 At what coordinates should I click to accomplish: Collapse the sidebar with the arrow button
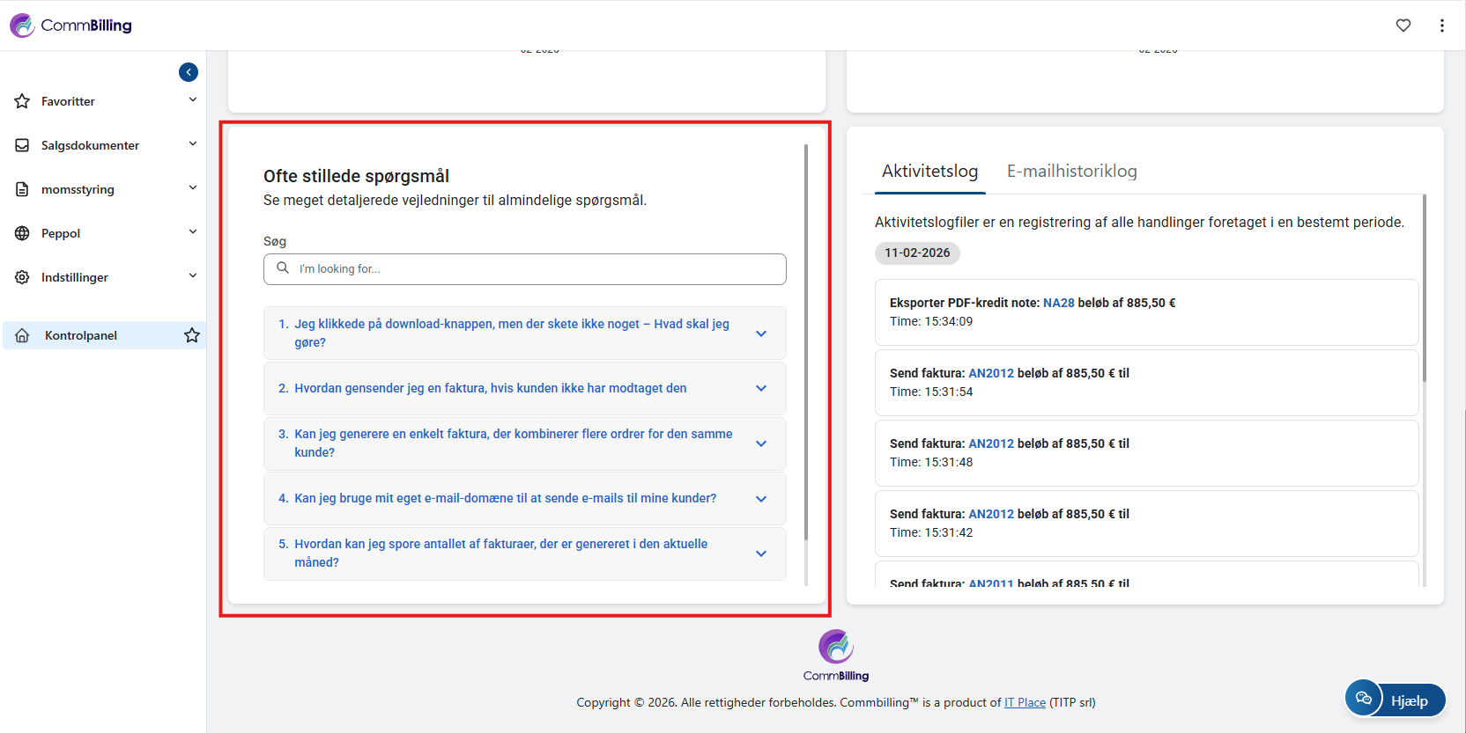coord(189,72)
